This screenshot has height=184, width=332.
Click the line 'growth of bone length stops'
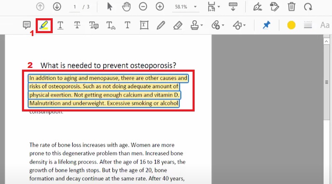98,170
